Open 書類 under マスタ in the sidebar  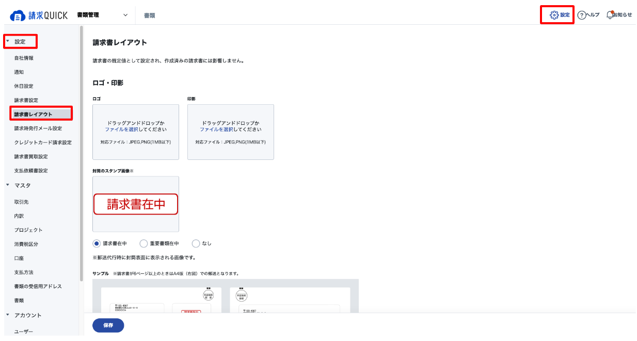pyautogui.click(x=19, y=300)
